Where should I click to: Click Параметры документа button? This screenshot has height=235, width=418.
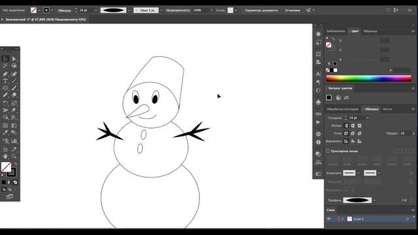tap(261, 10)
